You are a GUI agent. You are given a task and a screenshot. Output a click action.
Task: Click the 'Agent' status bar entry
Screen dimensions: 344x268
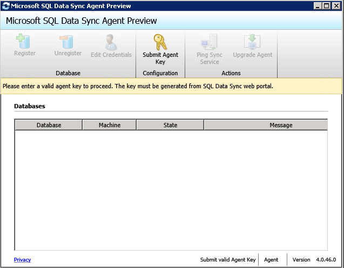click(271, 260)
